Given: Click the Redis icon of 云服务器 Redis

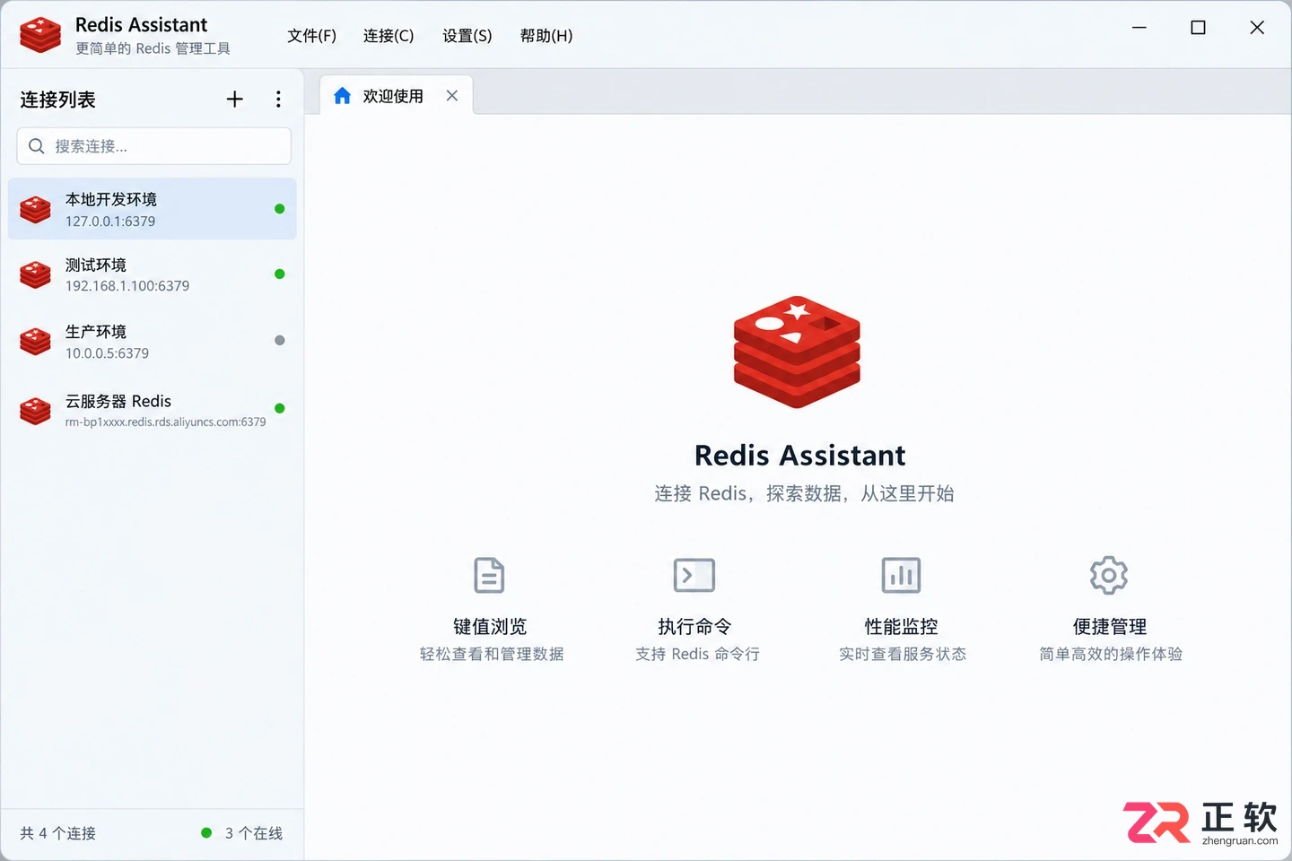Looking at the screenshot, I should coord(35,410).
